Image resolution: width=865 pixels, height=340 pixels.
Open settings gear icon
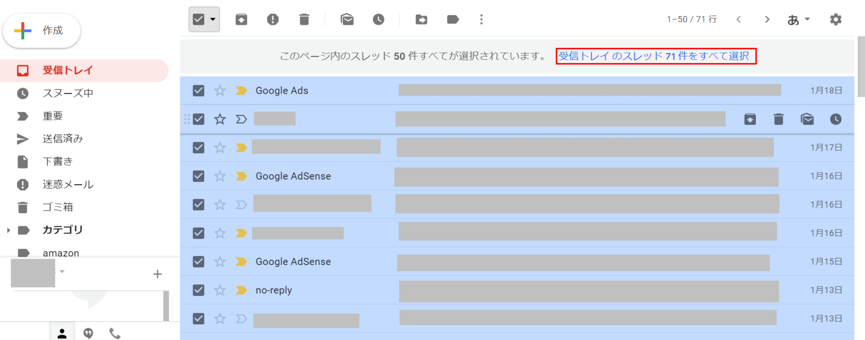pos(836,19)
